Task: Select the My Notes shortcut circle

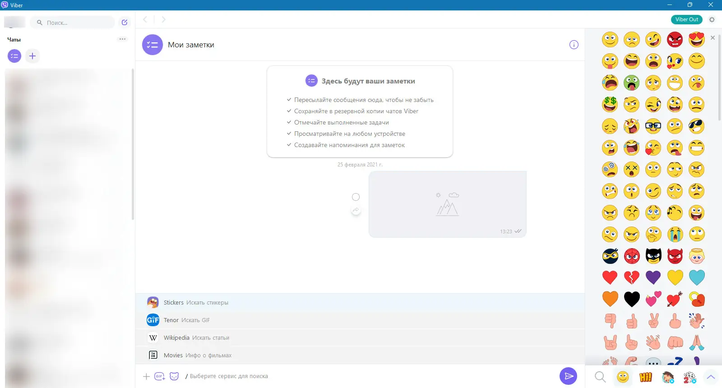Action: tap(14, 56)
